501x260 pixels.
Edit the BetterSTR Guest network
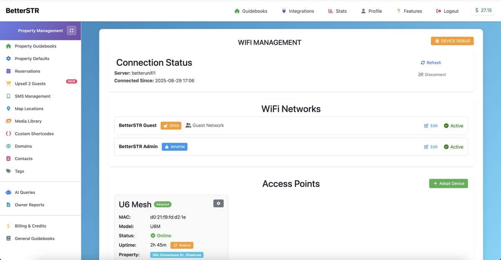click(431, 126)
